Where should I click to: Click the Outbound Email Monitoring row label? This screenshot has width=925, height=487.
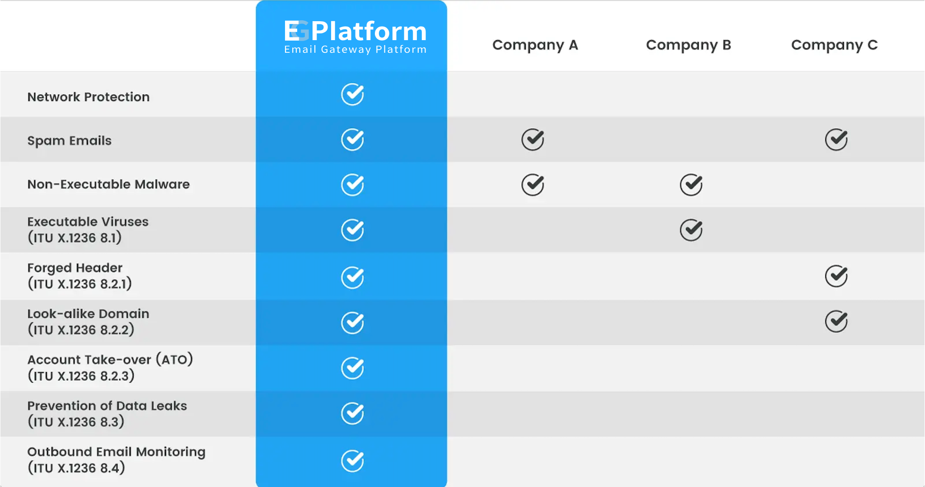pyautogui.click(x=117, y=459)
